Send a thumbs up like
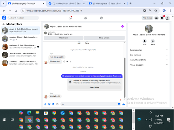The height and width of the screenshot is (130, 174). point(124,104)
